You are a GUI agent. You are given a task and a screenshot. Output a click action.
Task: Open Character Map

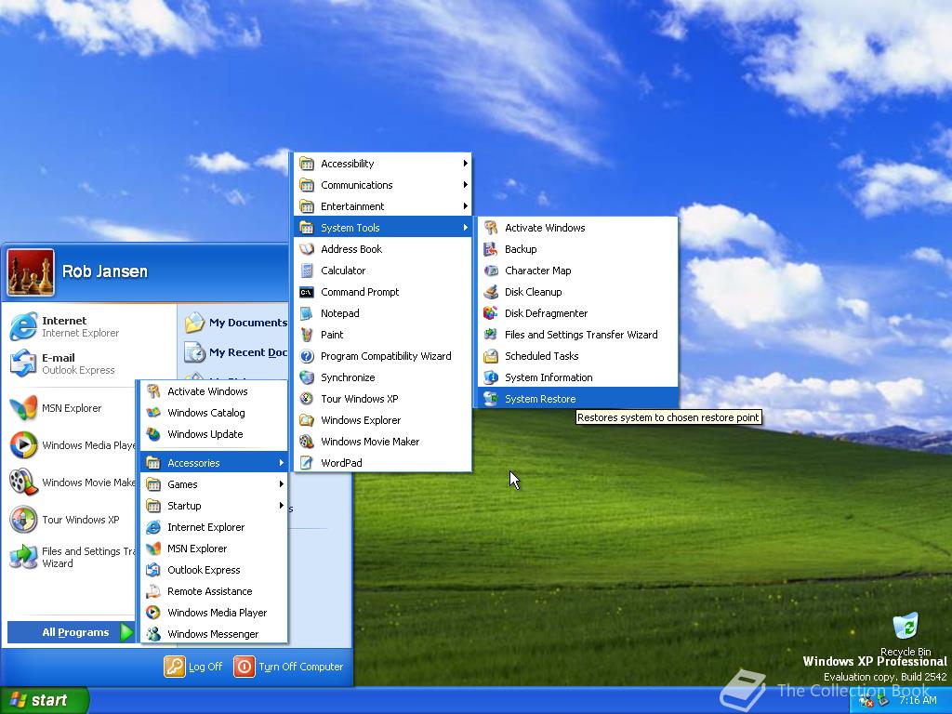coord(536,271)
